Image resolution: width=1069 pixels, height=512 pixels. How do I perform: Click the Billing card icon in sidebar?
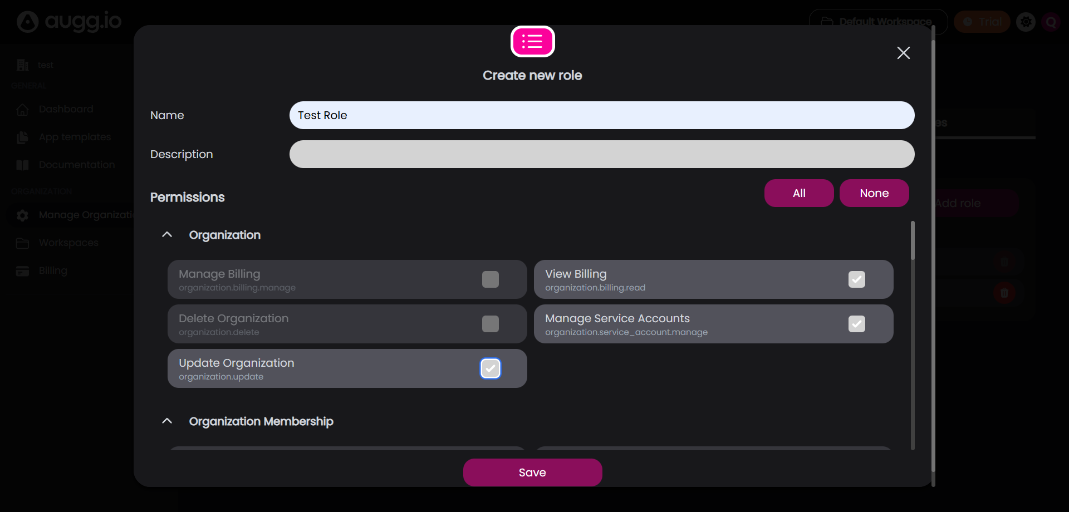point(23,271)
